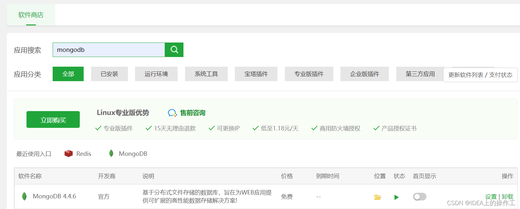The width and height of the screenshot is (520, 209).
Task: Filter by 第三方应用 category
Action: (420, 74)
